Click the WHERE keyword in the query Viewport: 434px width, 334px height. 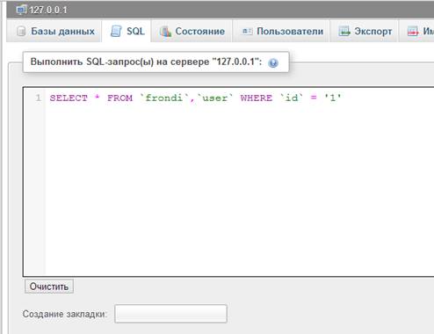pos(257,98)
